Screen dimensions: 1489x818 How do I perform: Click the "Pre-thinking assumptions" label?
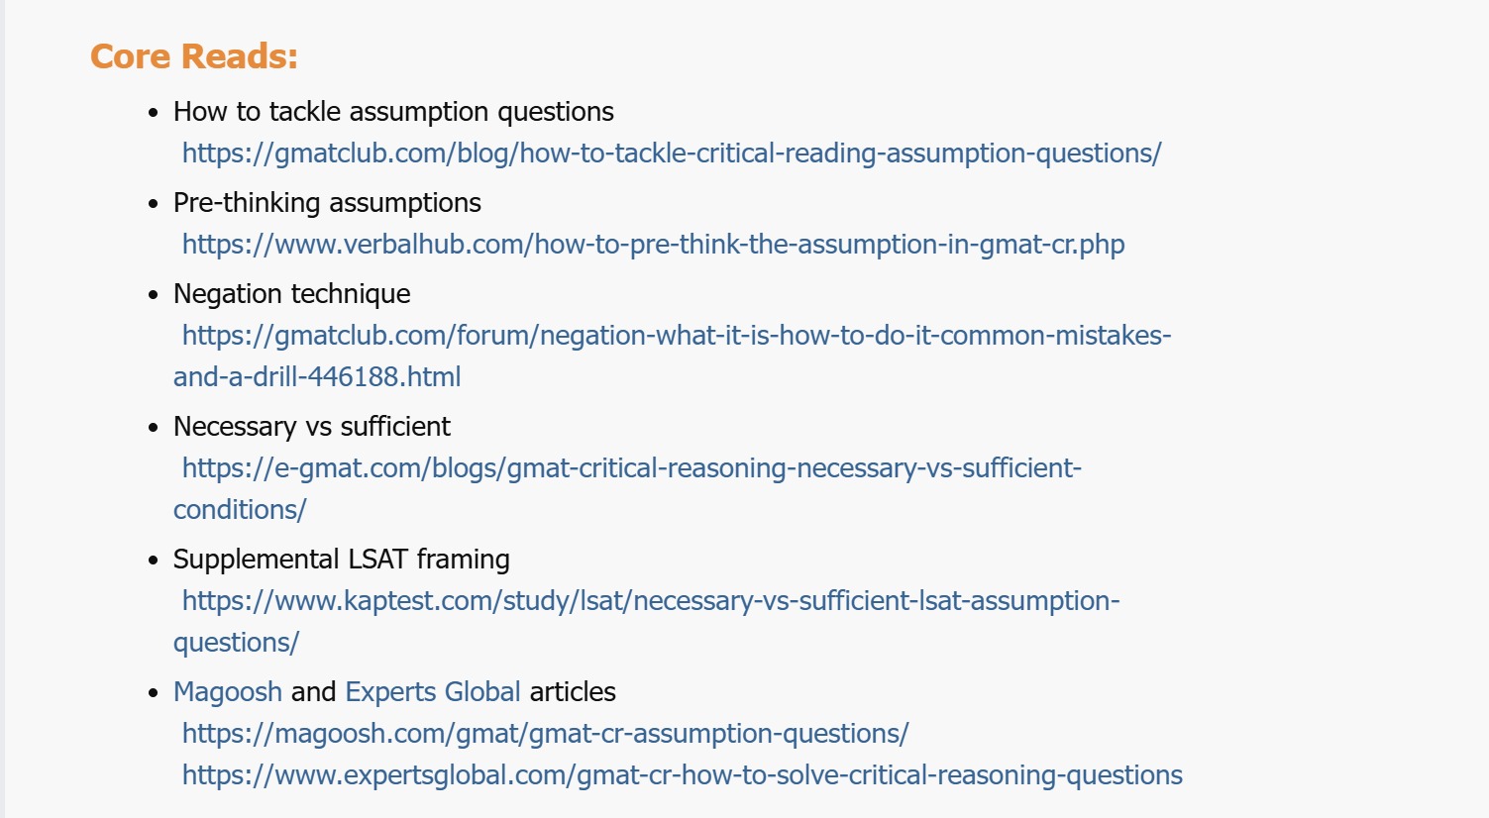[x=327, y=203]
